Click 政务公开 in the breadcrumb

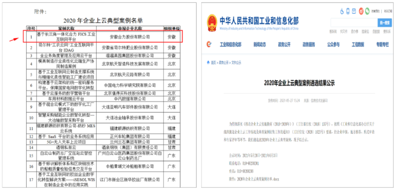click(x=224, y=63)
